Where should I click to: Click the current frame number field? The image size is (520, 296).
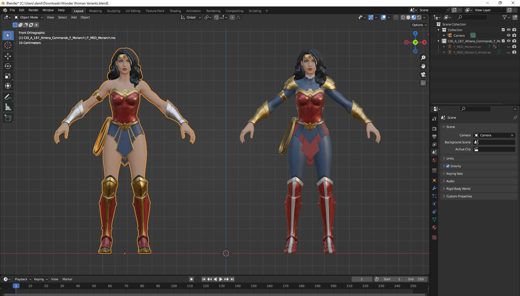362,279
